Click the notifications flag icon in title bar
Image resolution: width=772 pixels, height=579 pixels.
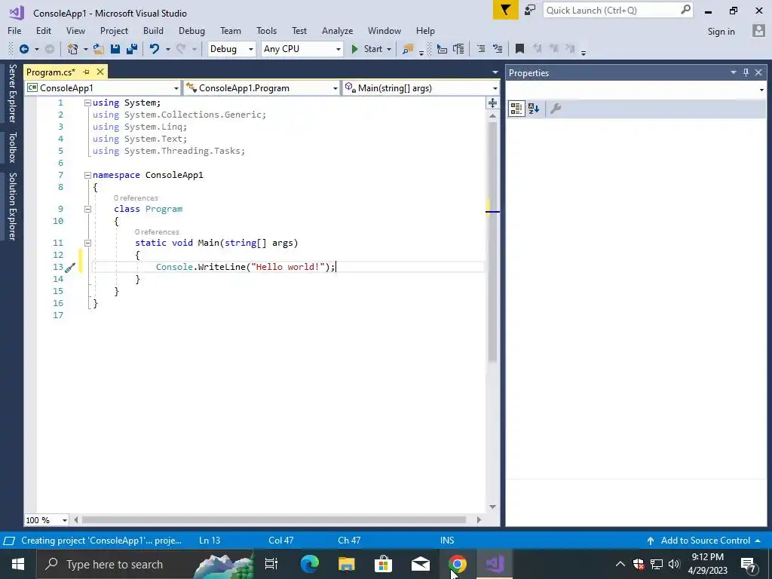506,10
